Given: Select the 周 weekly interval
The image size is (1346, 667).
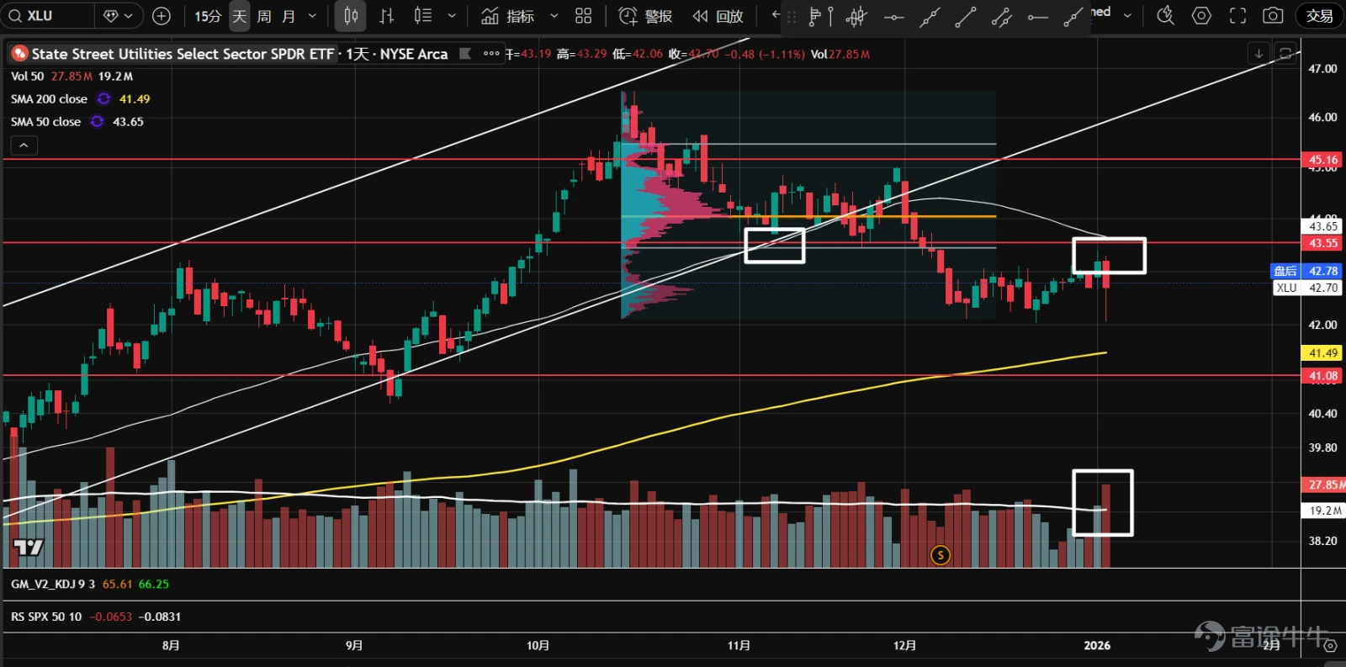Looking at the screenshot, I should click(264, 16).
